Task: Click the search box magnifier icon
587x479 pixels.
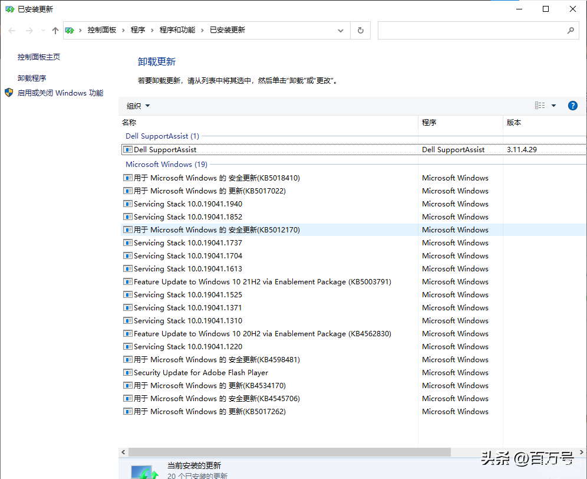Action: (x=570, y=30)
